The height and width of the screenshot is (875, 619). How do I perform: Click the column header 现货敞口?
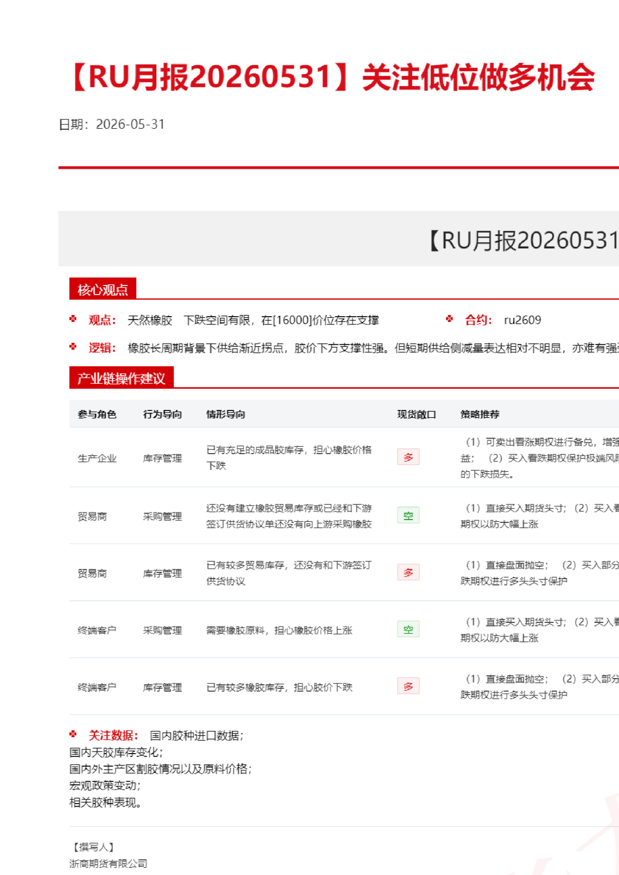coord(417,414)
